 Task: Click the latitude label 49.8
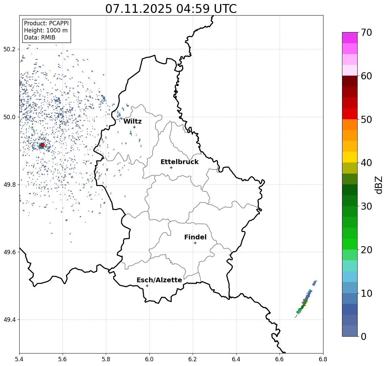tap(9, 184)
